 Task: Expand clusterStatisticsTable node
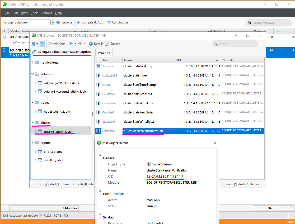36,132
